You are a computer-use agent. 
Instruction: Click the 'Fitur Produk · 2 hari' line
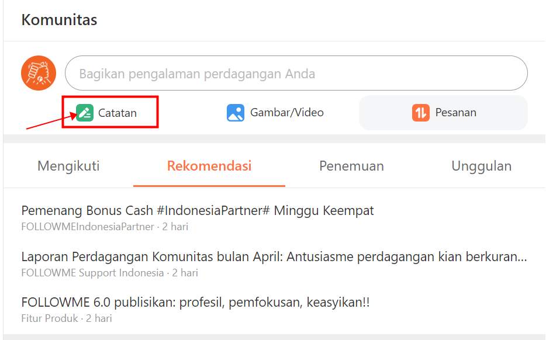(67, 318)
